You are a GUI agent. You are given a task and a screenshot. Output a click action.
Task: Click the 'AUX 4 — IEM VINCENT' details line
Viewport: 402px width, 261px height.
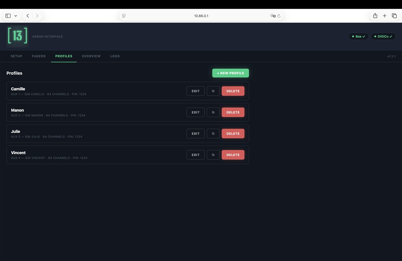tap(49, 158)
